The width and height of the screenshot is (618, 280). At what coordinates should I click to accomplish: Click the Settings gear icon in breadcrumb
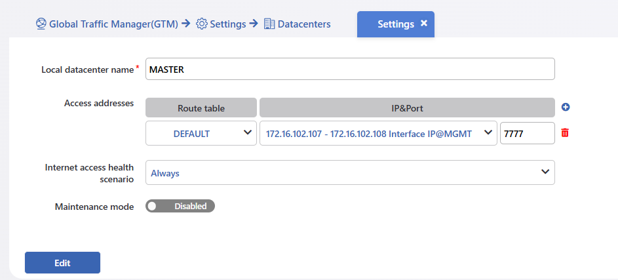[201, 24]
